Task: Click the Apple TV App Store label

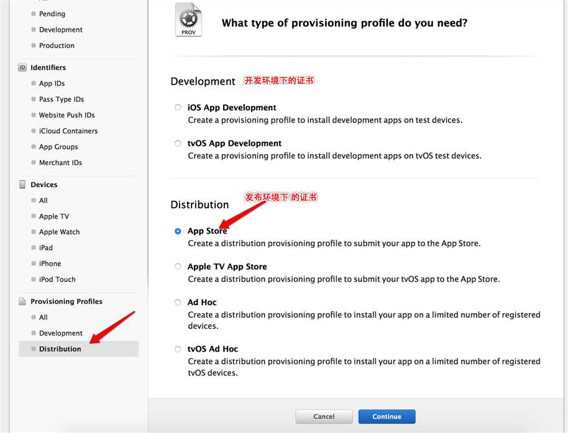Action: (227, 267)
